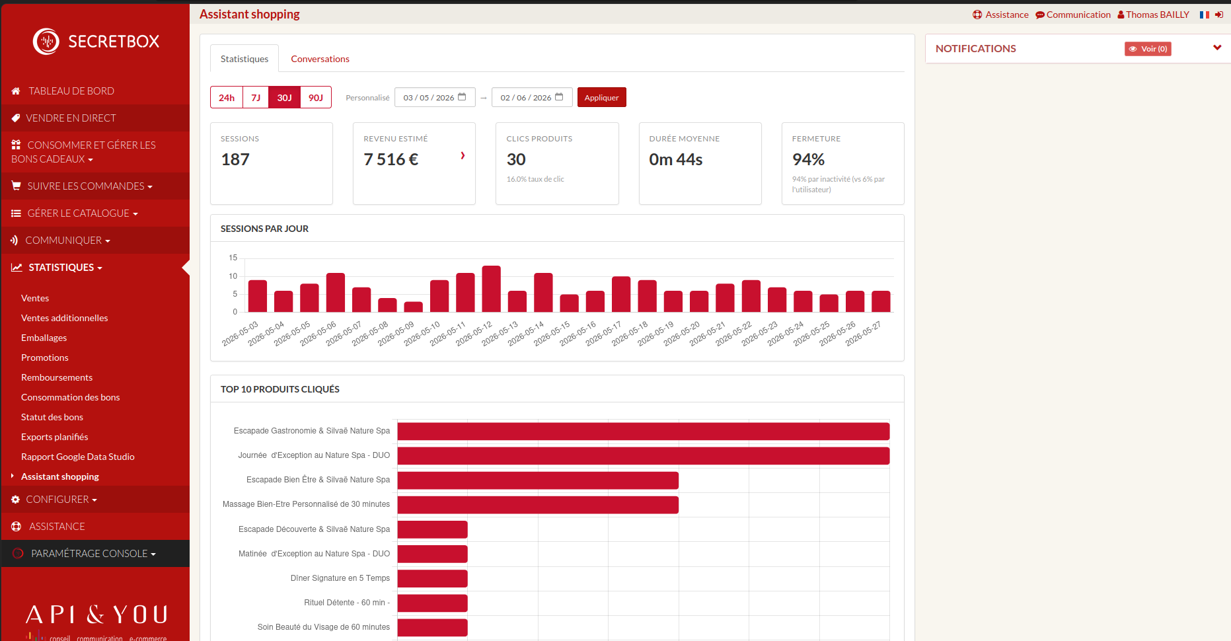Image resolution: width=1231 pixels, height=641 pixels.
Task: Open the Ventes submenu item
Action: click(35, 298)
